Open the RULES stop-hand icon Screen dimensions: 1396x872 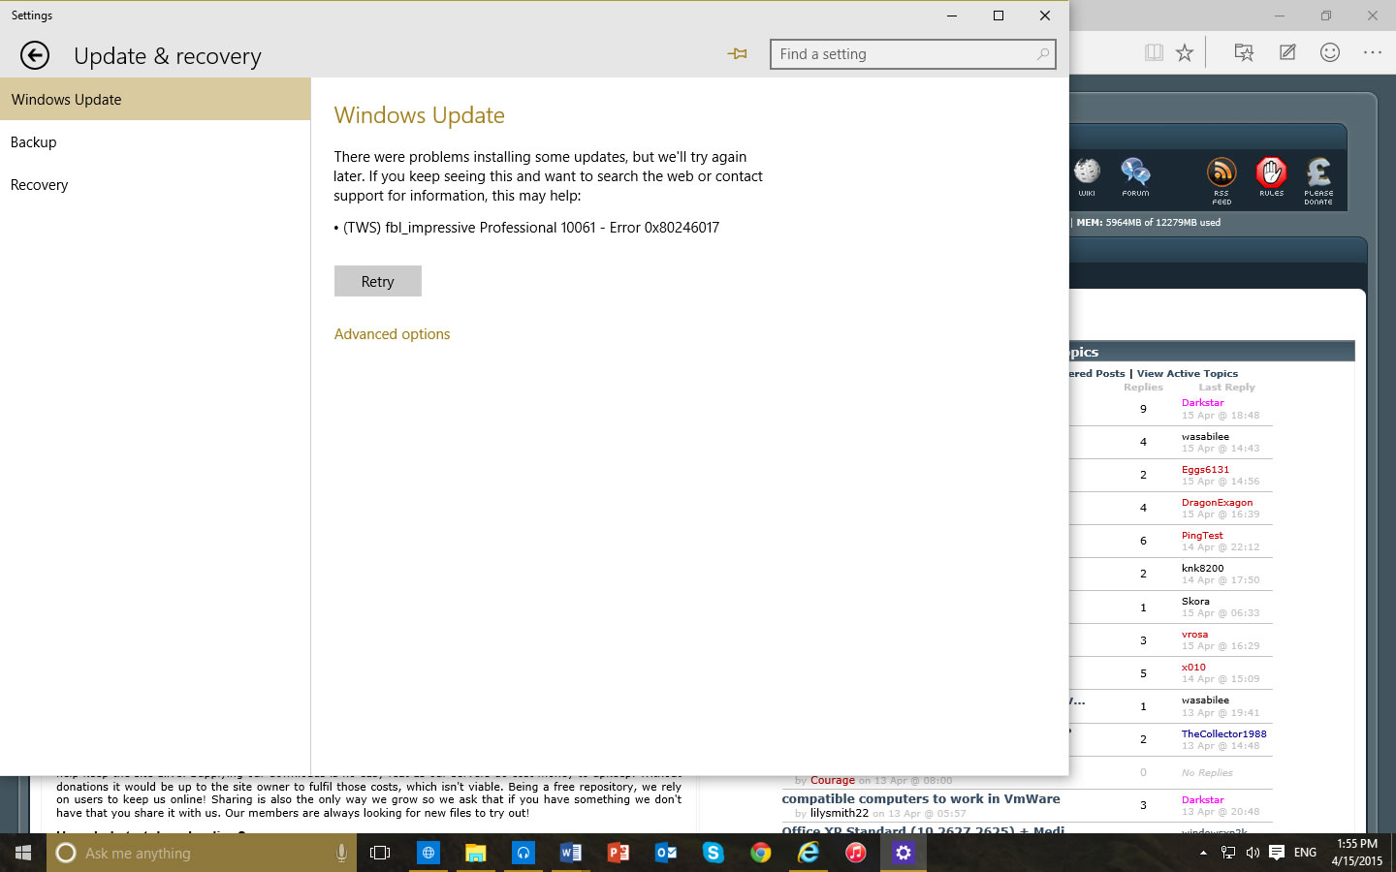click(1271, 176)
